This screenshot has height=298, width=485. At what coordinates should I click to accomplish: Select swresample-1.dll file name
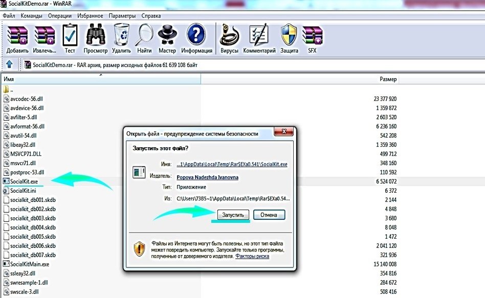point(29,283)
